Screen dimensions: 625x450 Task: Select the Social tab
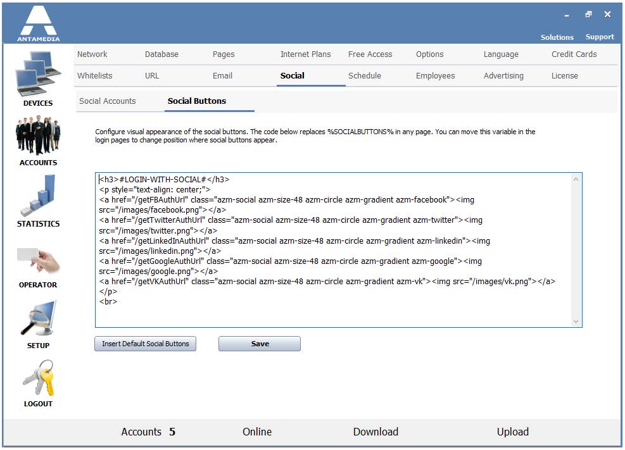click(292, 76)
